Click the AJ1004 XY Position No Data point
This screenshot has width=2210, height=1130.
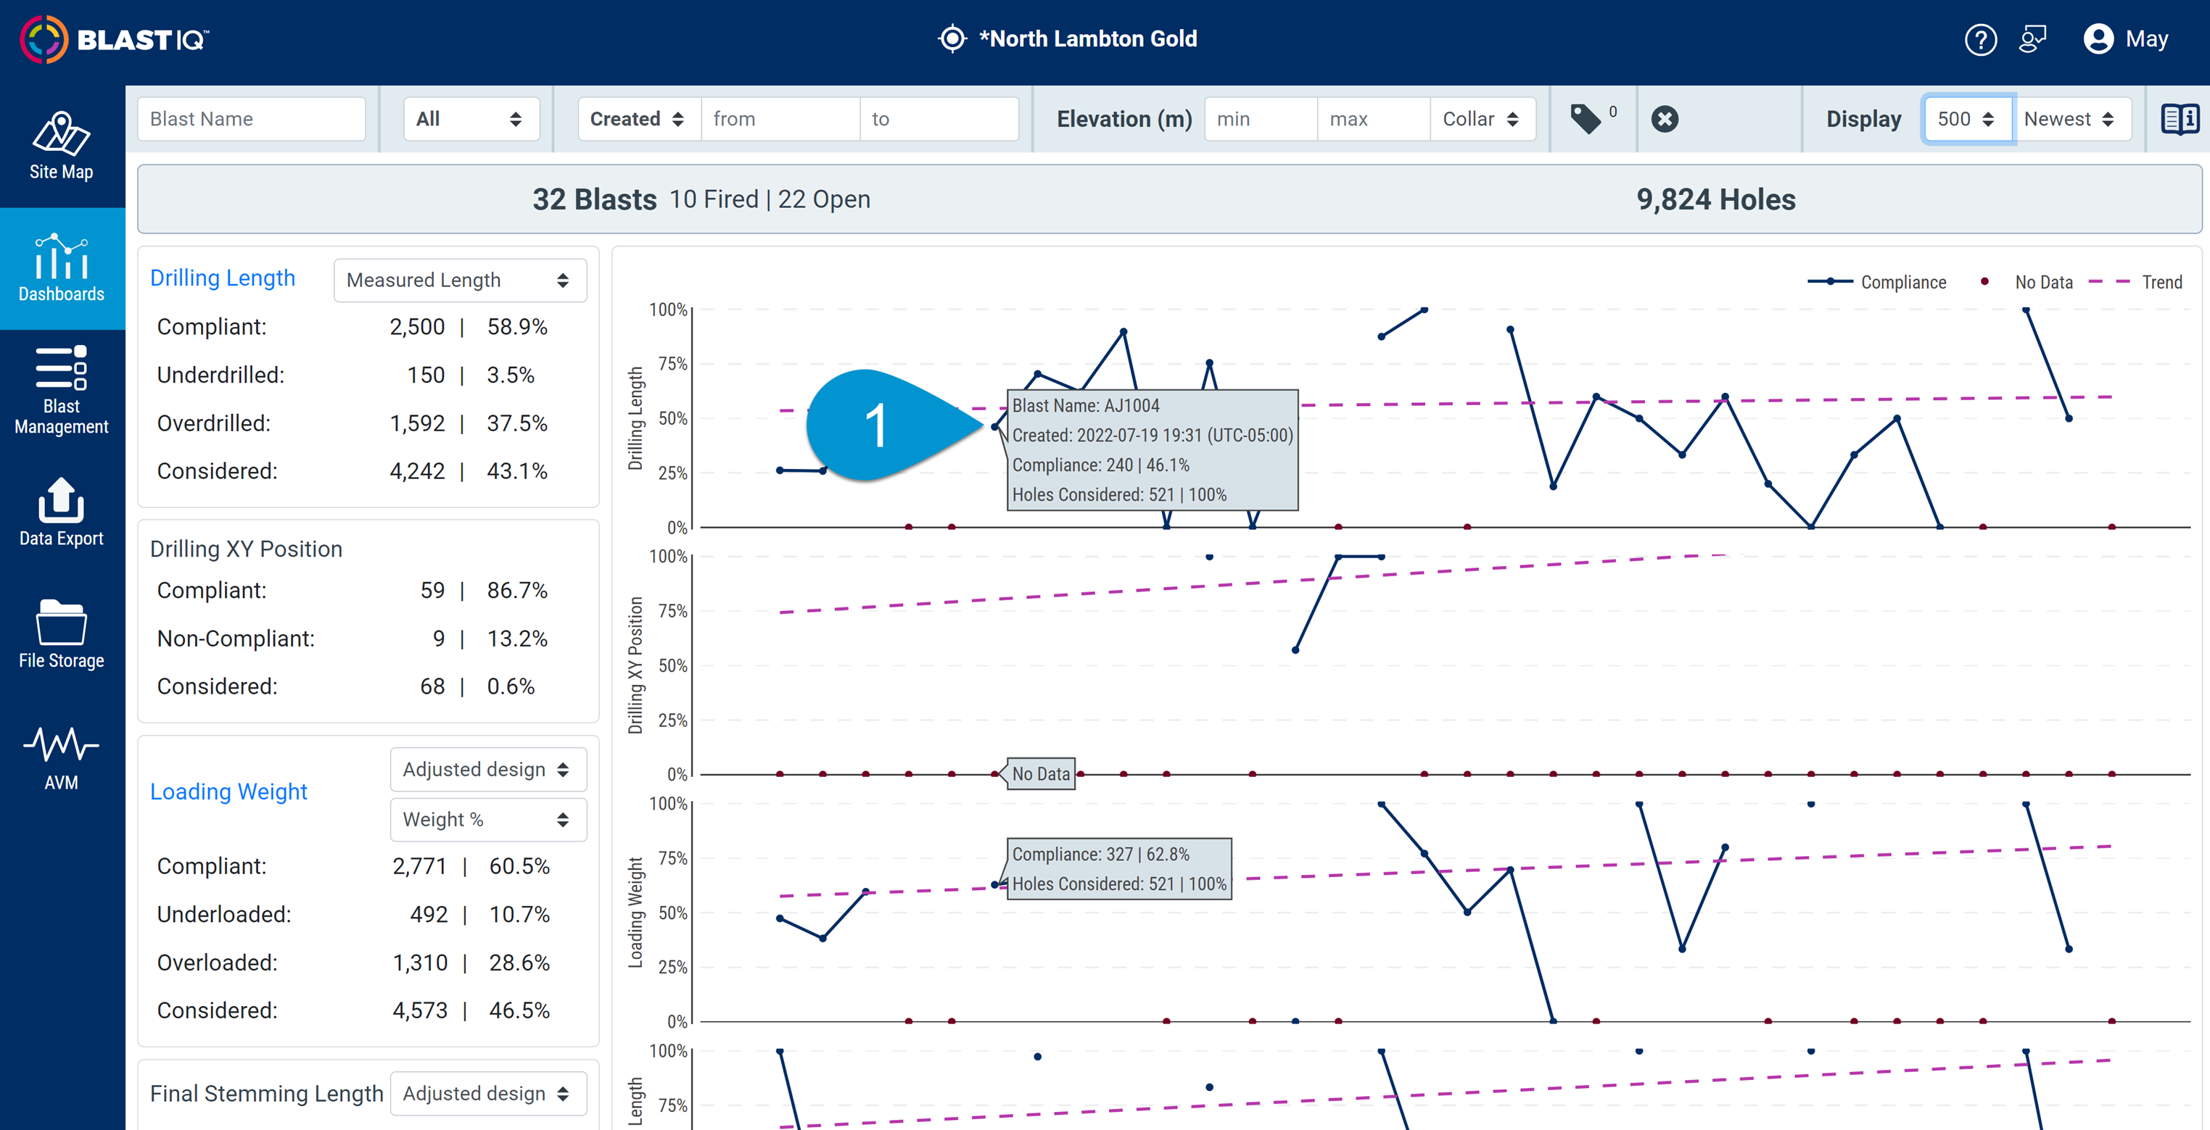995,774
